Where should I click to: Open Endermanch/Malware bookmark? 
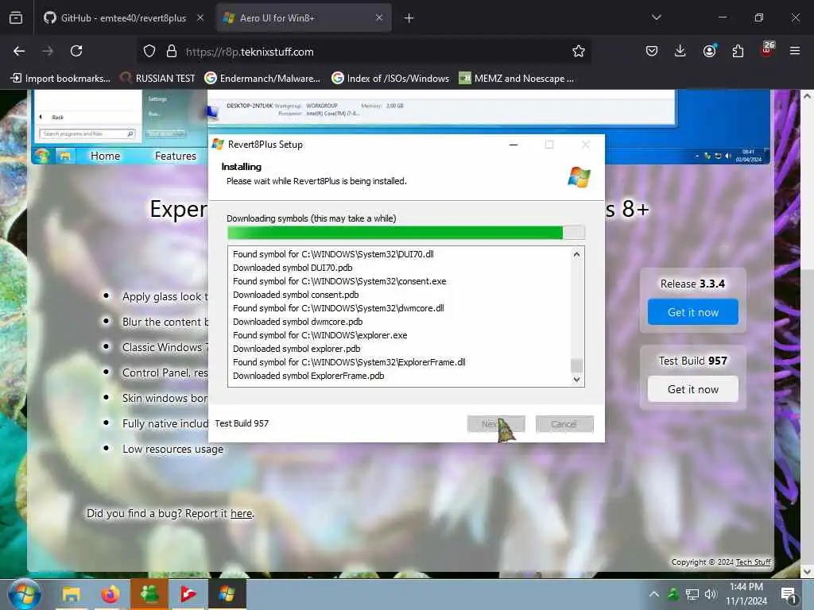[x=262, y=79]
